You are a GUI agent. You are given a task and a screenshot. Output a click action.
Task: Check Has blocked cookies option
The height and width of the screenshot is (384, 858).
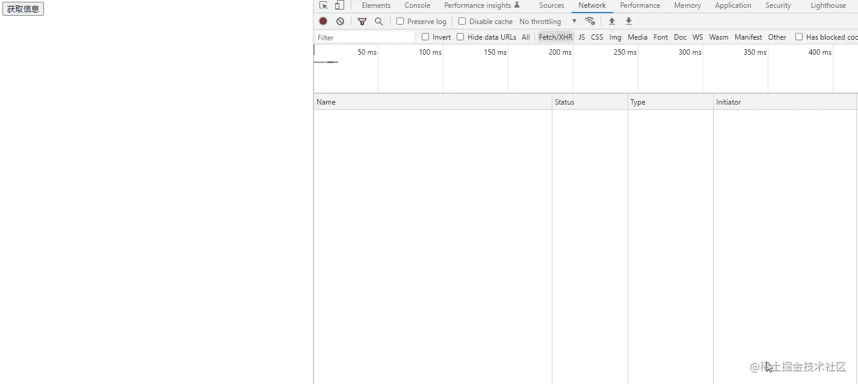799,37
